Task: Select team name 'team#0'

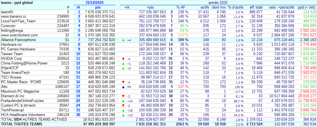Action: point(7,12)
